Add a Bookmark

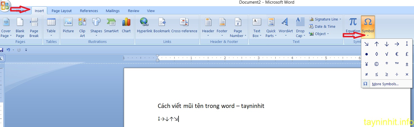[162, 26]
